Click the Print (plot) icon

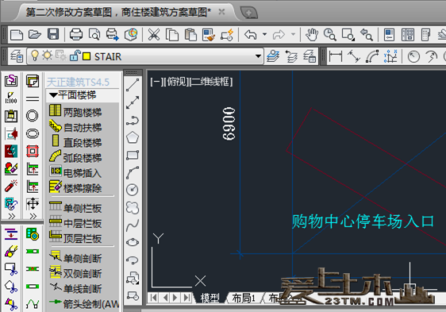(76, 35)
